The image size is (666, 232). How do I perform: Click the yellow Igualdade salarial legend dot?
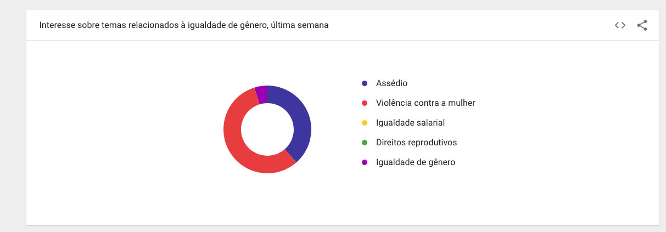[x=365, y=123]
